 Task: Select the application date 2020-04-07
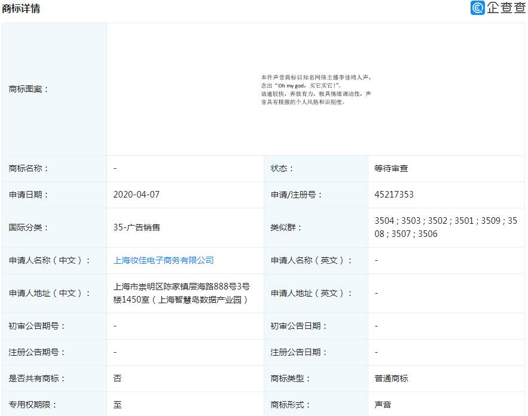coord(136,195)
